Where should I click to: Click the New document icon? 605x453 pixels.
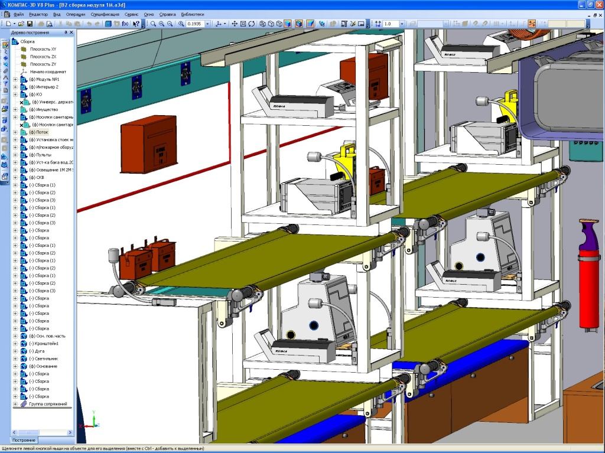[x=6, y=24]
